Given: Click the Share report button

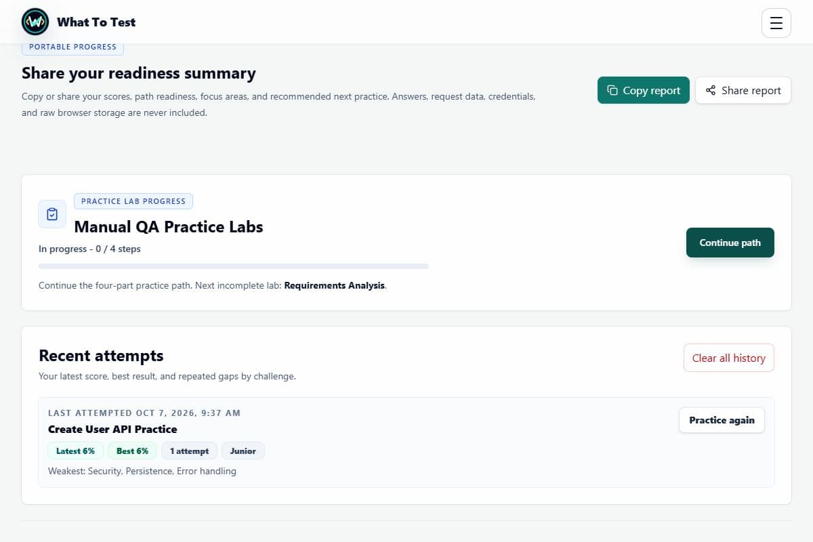Looking at the screenshot, I should click(x=743, y=90).
